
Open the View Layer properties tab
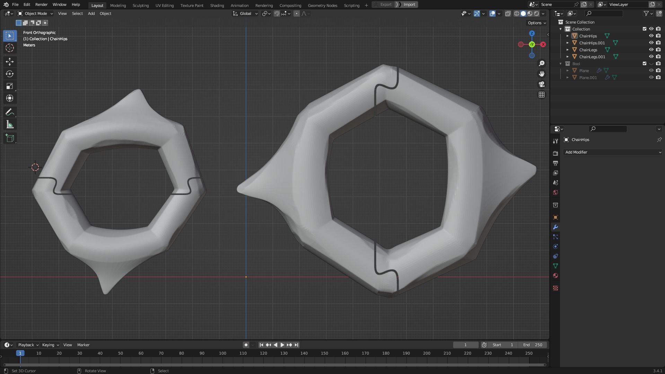(555, 173)
